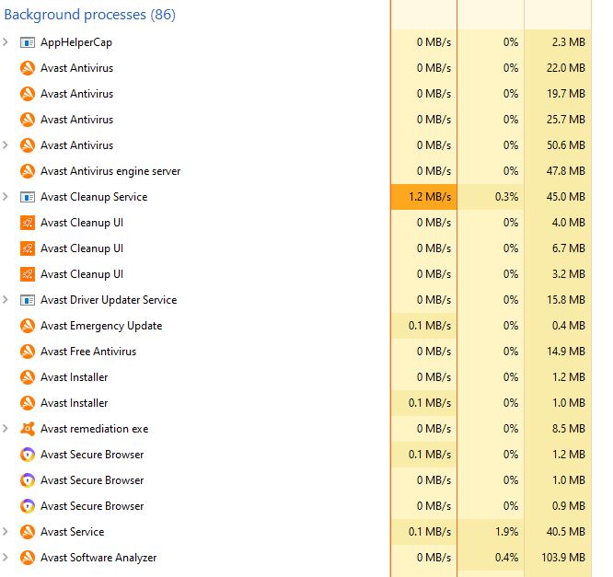Screen dimensions: 613x577
Task: Click the Avast Free Antivirus icon
Action: pyautogui.click(x=28, y=352)
